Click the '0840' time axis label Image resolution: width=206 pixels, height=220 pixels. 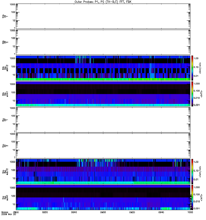click(x=74, y=212)
